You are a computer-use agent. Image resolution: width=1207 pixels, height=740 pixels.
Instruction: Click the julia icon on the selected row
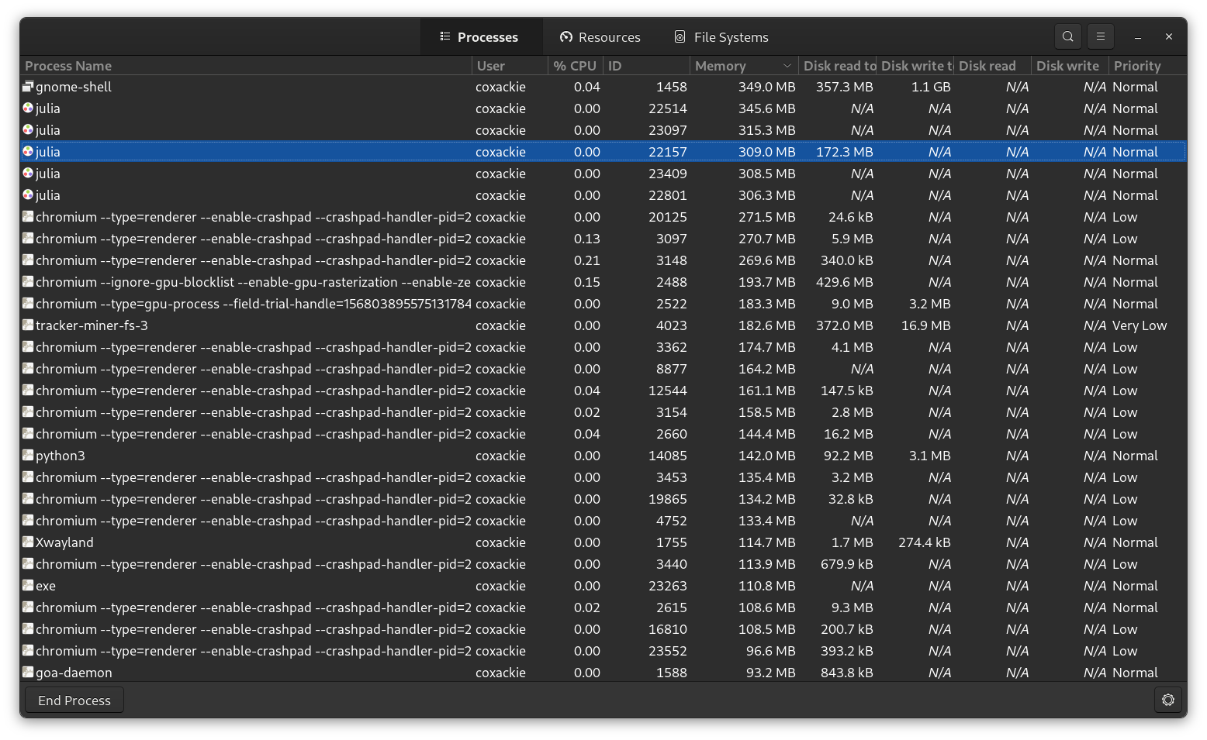click(26, 152)
